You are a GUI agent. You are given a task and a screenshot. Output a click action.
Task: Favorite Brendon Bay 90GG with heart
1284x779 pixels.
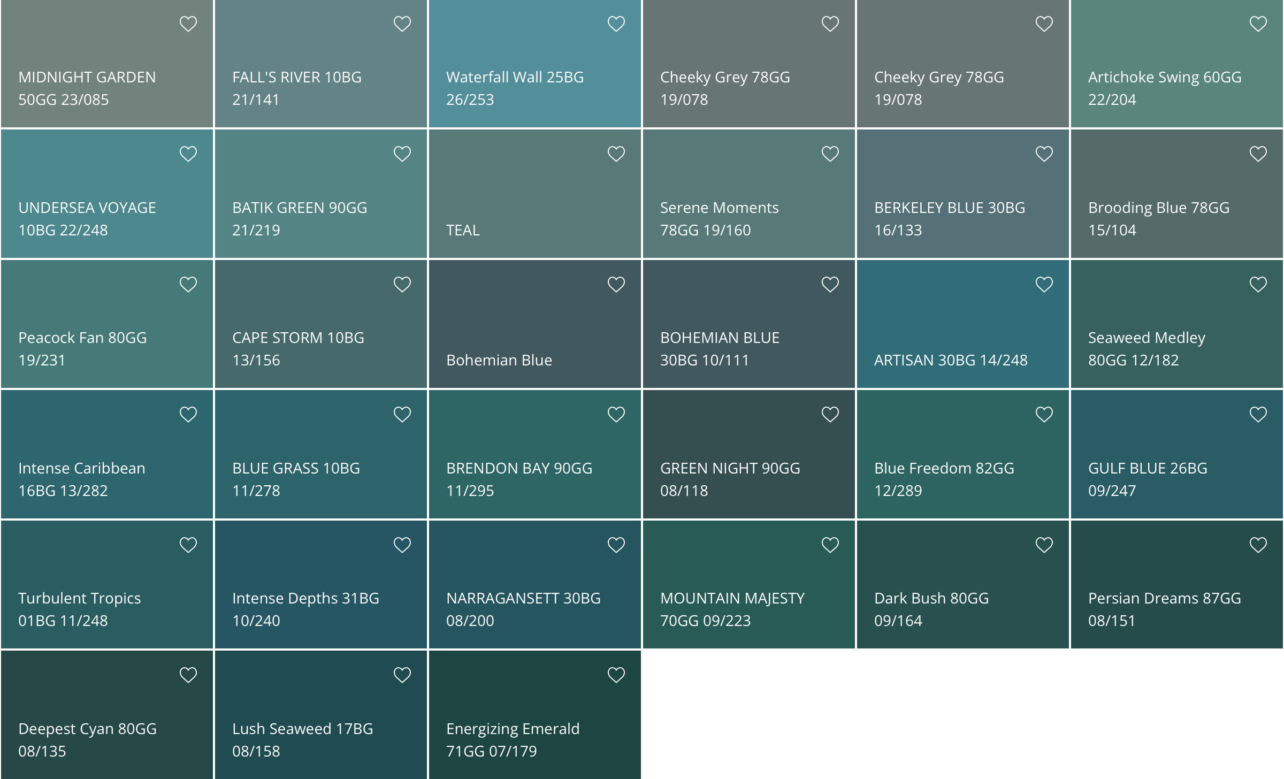616,415
